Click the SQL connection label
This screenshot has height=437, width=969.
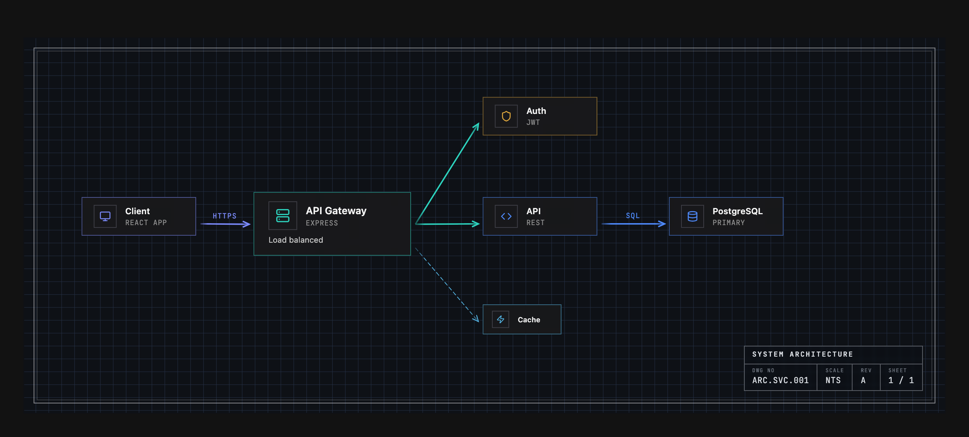point(633,215)
